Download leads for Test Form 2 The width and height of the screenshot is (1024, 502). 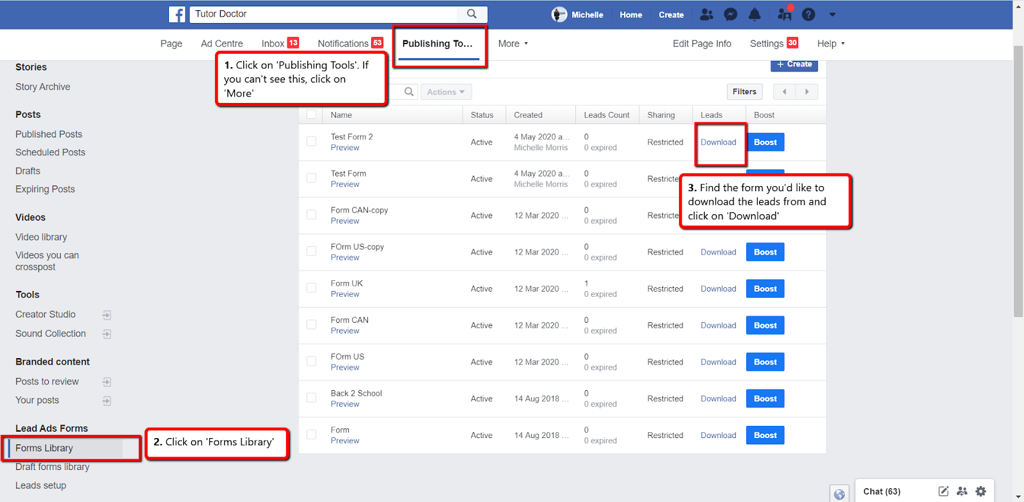[718, 142]
